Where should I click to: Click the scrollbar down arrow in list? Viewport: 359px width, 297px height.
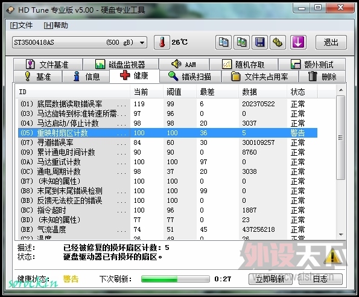tap(341, 235)
